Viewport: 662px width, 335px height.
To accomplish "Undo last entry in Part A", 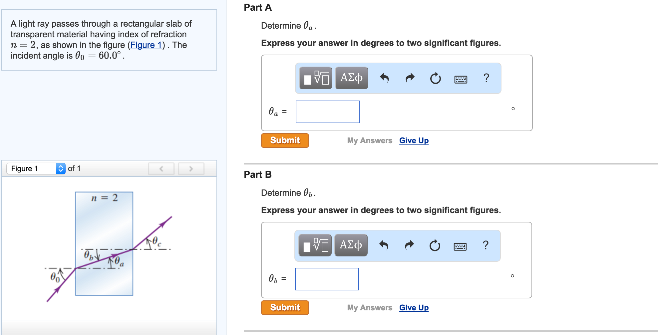I will 384,78.
